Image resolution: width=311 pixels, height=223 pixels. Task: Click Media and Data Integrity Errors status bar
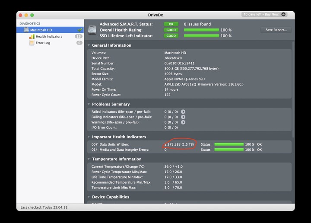[x=229, y=150]
